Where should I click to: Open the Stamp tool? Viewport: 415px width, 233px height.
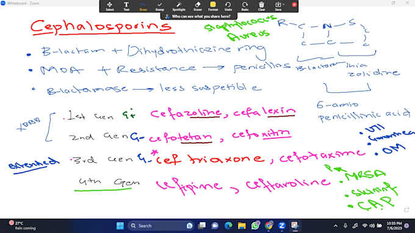[x=160, y=6]
